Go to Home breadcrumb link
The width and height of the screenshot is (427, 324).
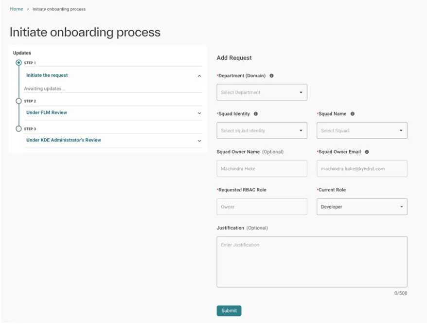click(x=17, y=9)
